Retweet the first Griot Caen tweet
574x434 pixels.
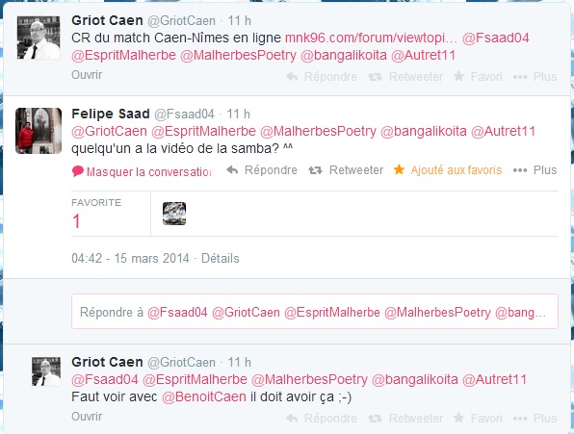pyautogui.click(x=405, y=76)
